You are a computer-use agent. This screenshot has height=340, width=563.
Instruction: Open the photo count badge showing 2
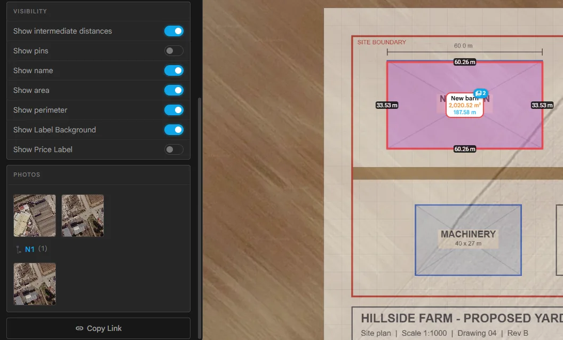pyautogui.click(x=481, y=93)
